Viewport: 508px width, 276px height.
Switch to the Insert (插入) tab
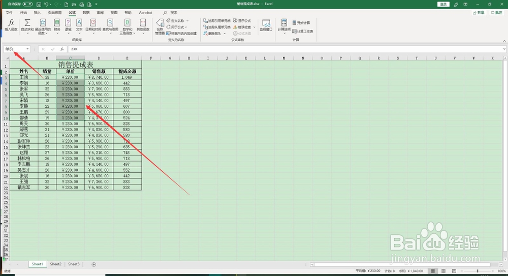[37, 13]
